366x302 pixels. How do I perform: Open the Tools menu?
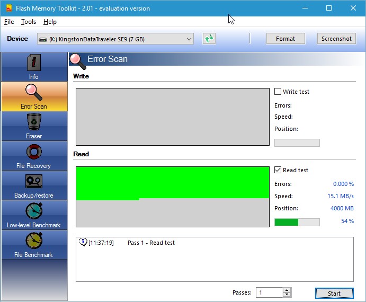coord(29,22)
